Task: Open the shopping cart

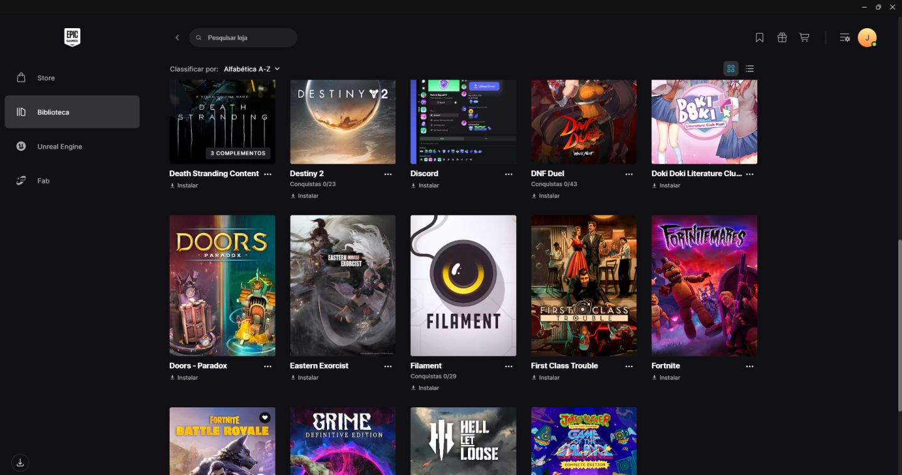Action: coord(804,38)
